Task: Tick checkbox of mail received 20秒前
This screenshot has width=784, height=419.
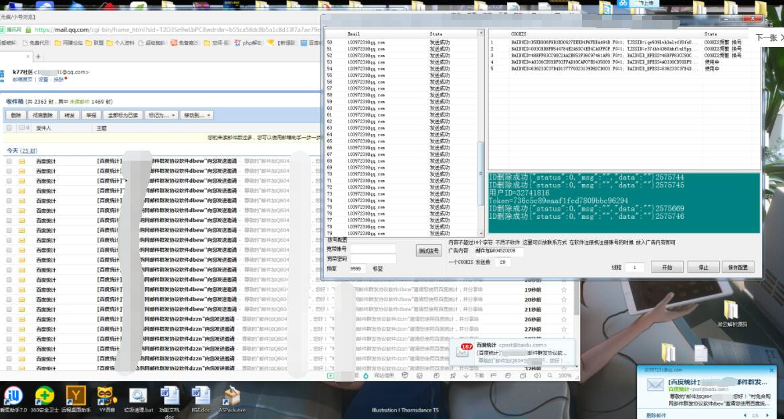Action: coord(9,299)
